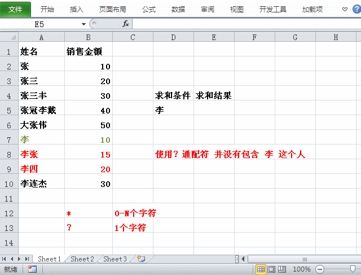Open the 公式 ribbon tab

click(149, 10)
